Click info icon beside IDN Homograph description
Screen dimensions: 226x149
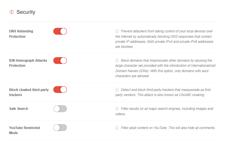pos(117,61)
